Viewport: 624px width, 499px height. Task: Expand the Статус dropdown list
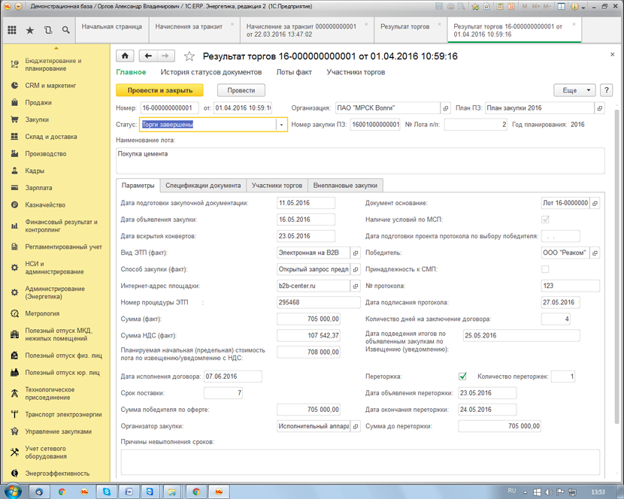tap(281, 125)
